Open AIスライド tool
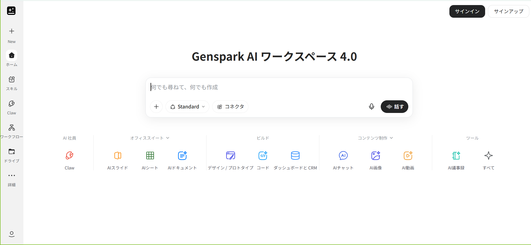The height and width of the screenshot is (245, 531). (118, 160)
